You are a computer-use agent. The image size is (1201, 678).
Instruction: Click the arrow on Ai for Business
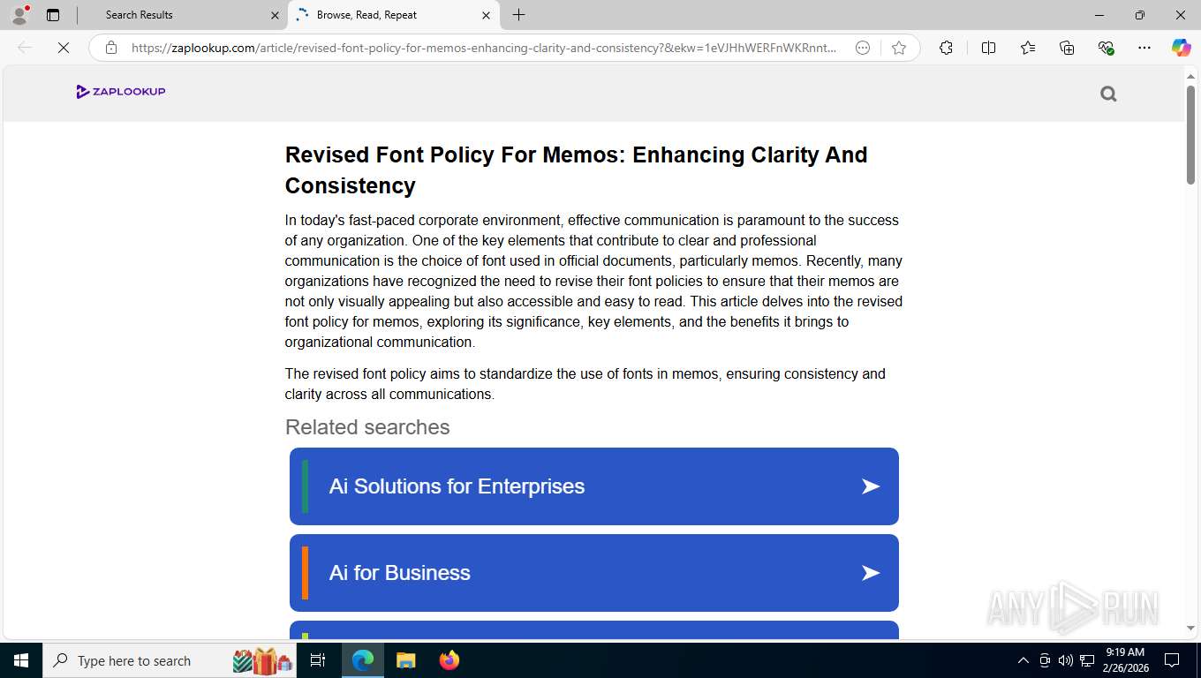pos(871,573)
